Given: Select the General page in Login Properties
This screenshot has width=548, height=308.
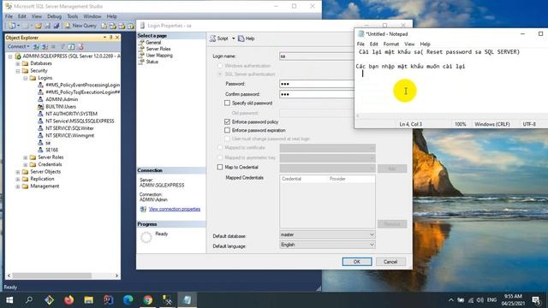Looking at the screenshot, I should pos(153,42).
